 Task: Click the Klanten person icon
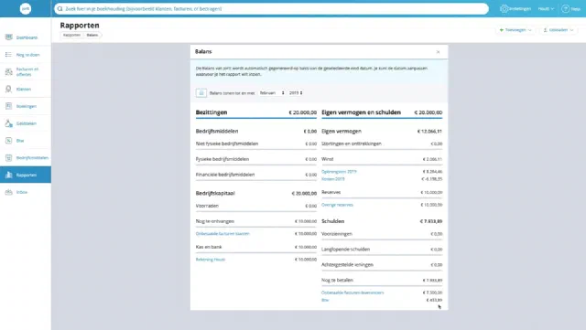8,89
